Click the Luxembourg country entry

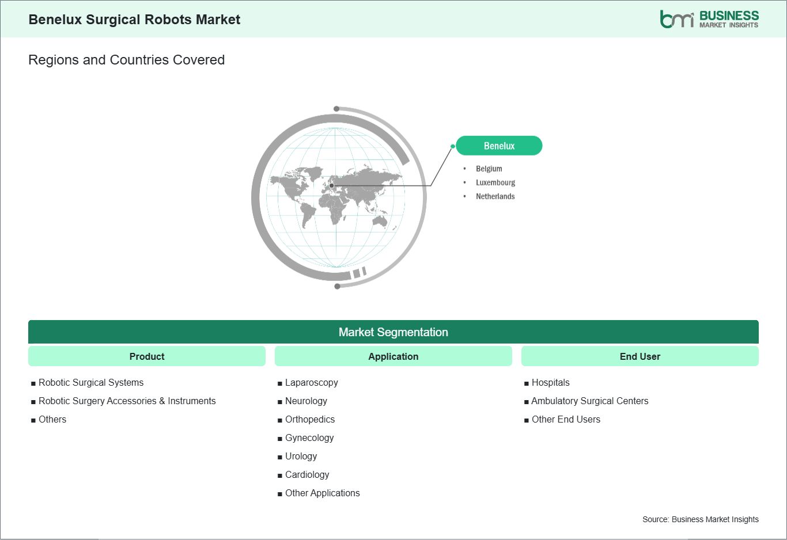coord(495,182)
